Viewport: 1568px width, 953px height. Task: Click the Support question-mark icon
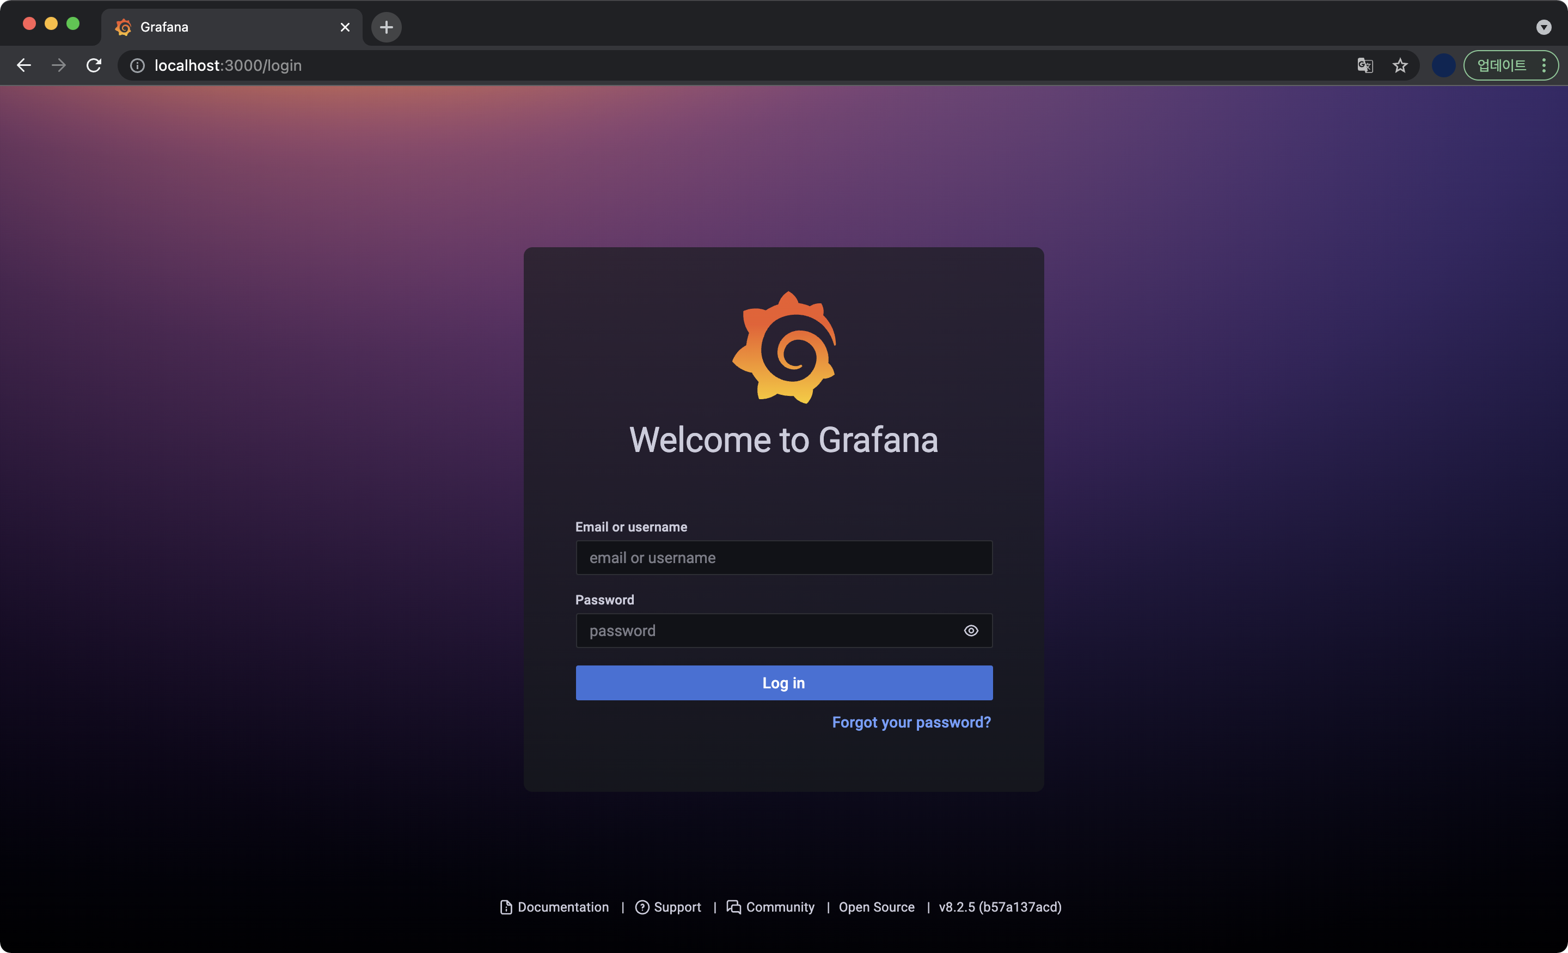(x=643, y=907)
